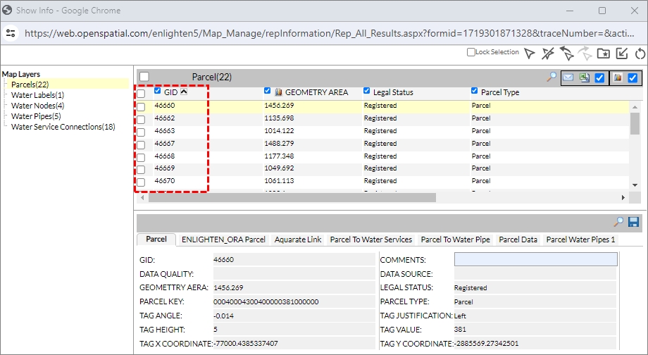Switch to the Aquarate Link tab
648x355 pixels.
coord(297,239)
